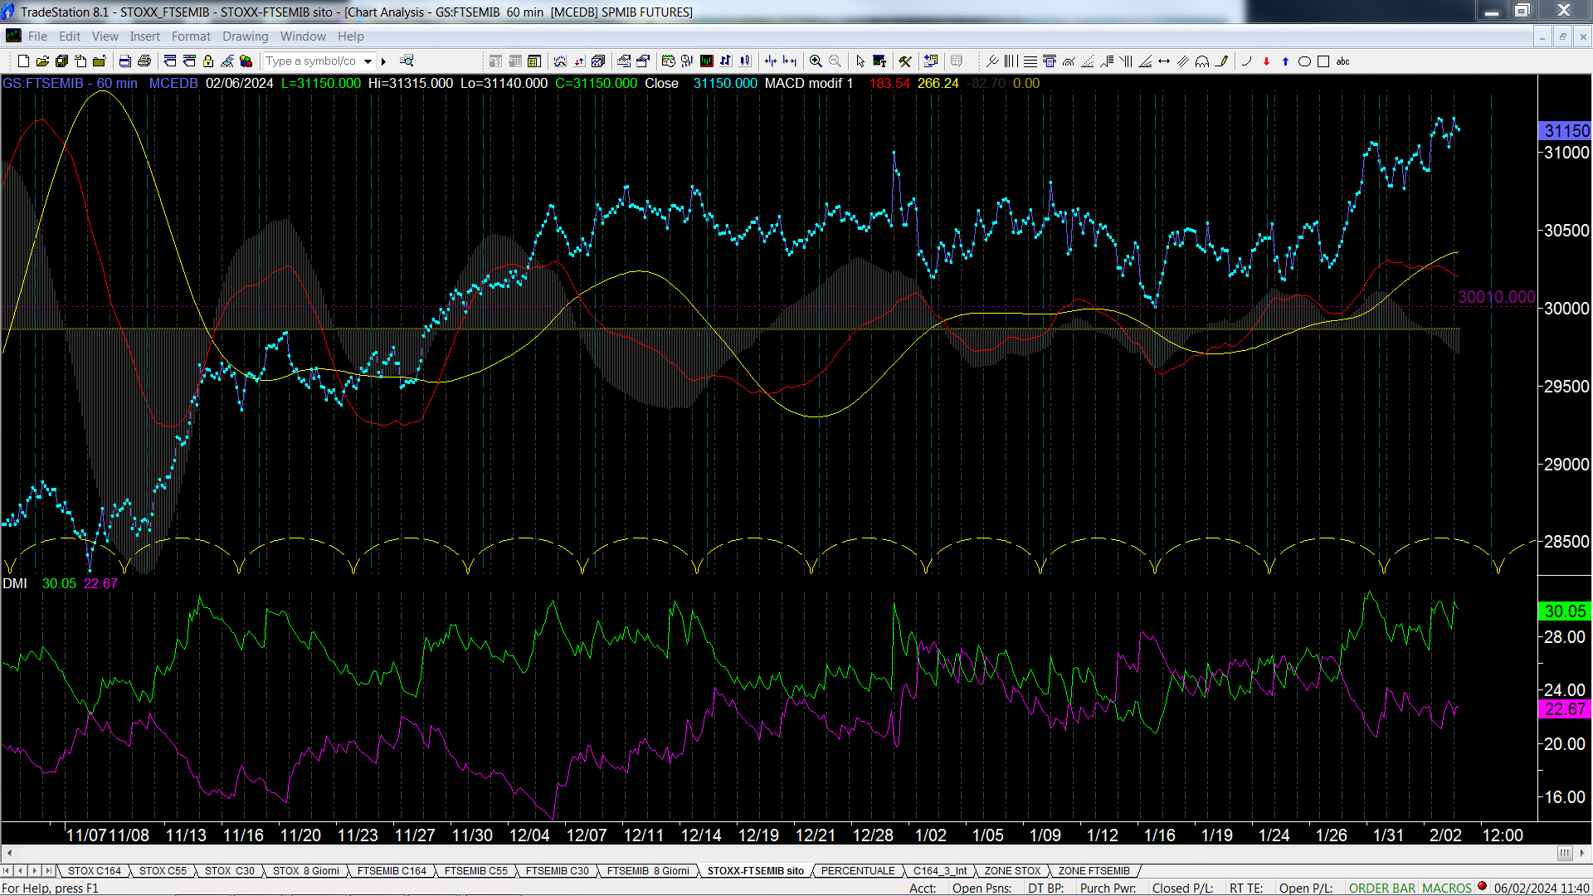Click ORDER BAR in the status bar
Viewport: 1593px width, 896px height.
coord(1382,888)
